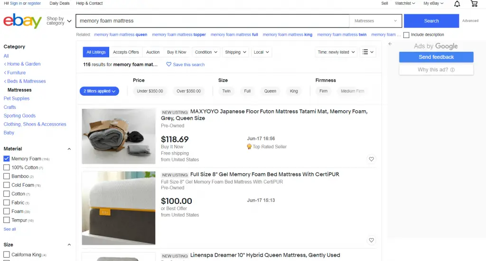This screenshot has width=486, height=261.
Task: Open Full Size 8" Gel mattress thumbnail
Action: coord(118,208)
